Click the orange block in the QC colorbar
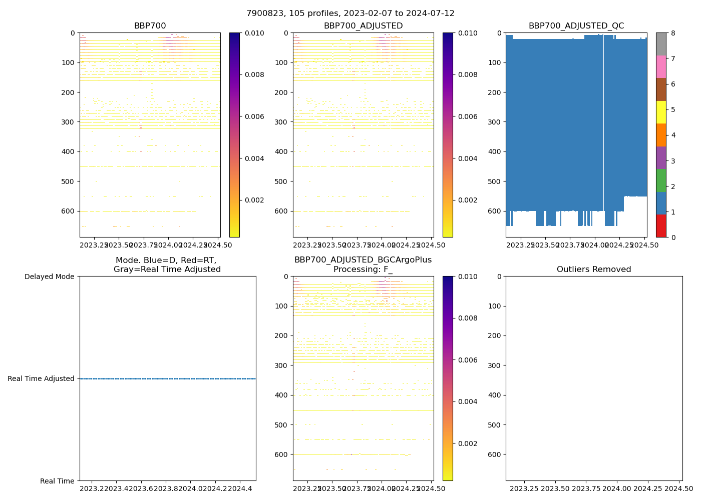Screen dimensions: 701x500 point(661,135)
